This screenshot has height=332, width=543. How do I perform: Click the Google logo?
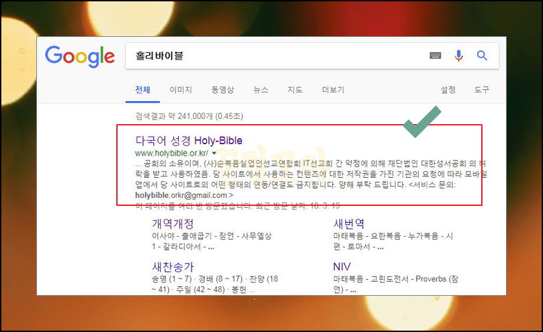(x=80, y=56)
